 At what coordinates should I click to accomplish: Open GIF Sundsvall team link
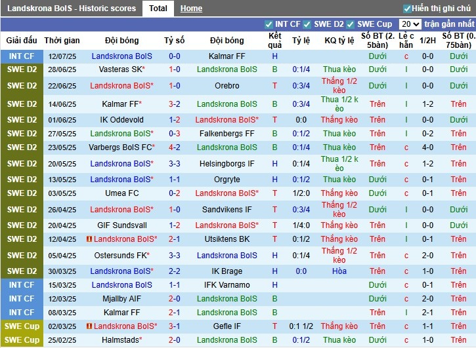coord(121,225)
